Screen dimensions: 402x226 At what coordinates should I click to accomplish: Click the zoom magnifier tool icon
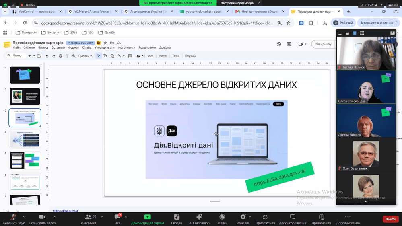[x=74, y=55]
